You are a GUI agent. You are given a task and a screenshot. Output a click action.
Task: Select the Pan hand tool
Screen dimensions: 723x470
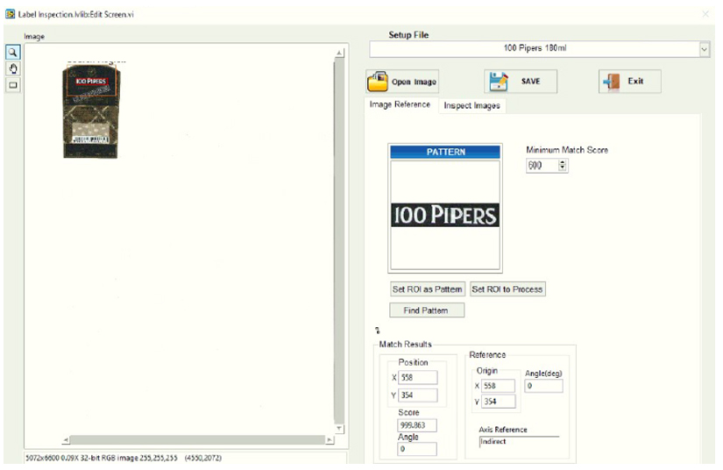pos(13,68)
